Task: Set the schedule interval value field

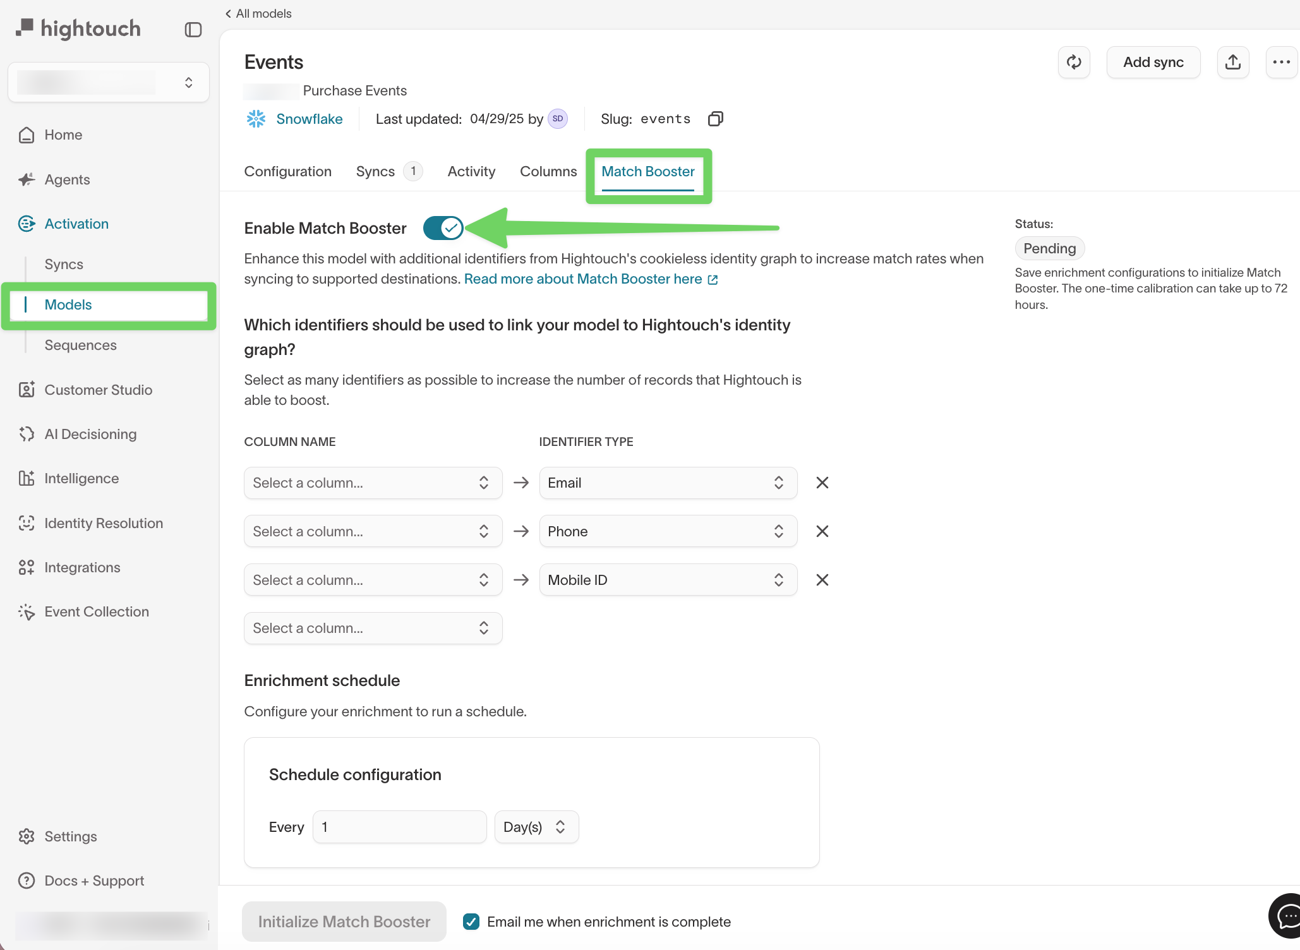Action: tap(399, 826)
